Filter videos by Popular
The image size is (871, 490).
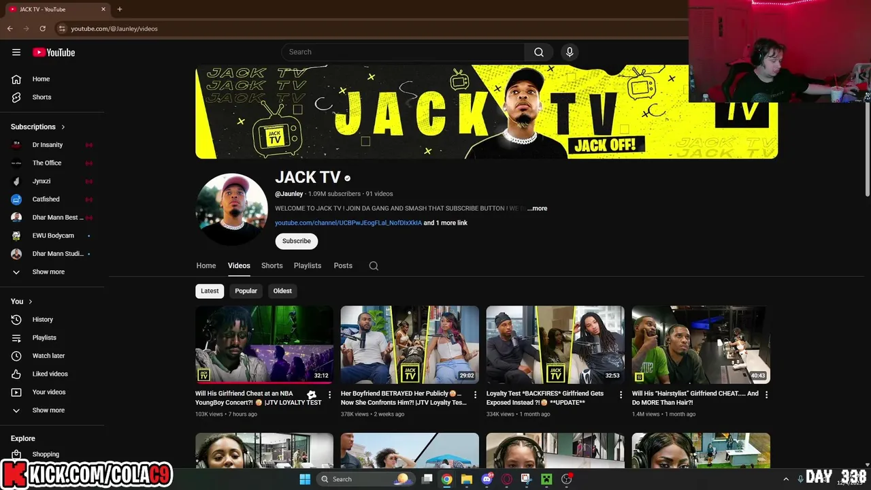pyautogui.click(x=246, y=291)
